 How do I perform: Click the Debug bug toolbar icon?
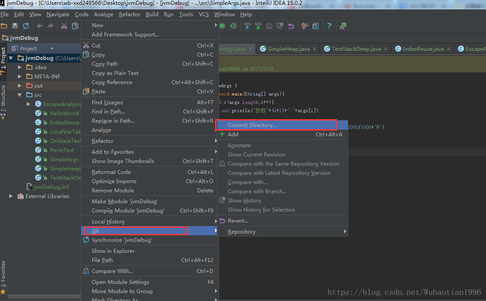click(x=222, y=26)
